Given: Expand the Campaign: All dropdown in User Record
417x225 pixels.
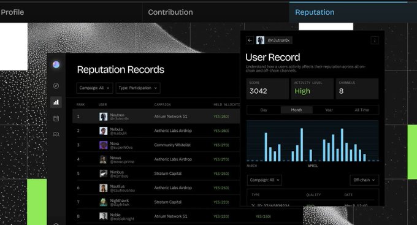Looking at the screenshot, I should 264,180.
